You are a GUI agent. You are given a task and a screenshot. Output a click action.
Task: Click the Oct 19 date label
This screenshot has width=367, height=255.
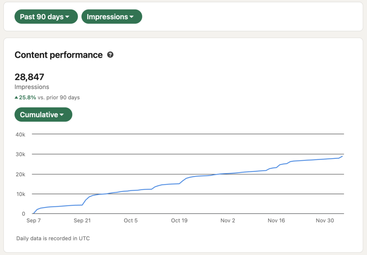pos(179,221)
